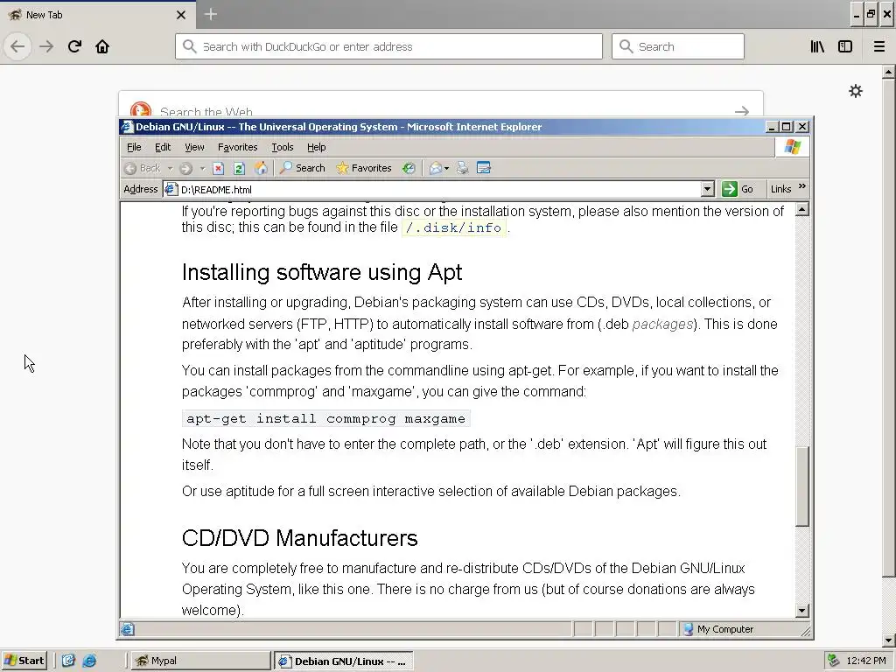
Task: Click the Mypal page scrollbar down arrow
Action: tap(888, 640)
